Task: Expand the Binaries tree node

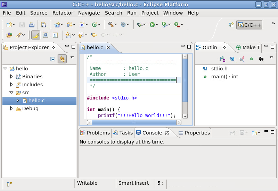Action: coord(11,77)
